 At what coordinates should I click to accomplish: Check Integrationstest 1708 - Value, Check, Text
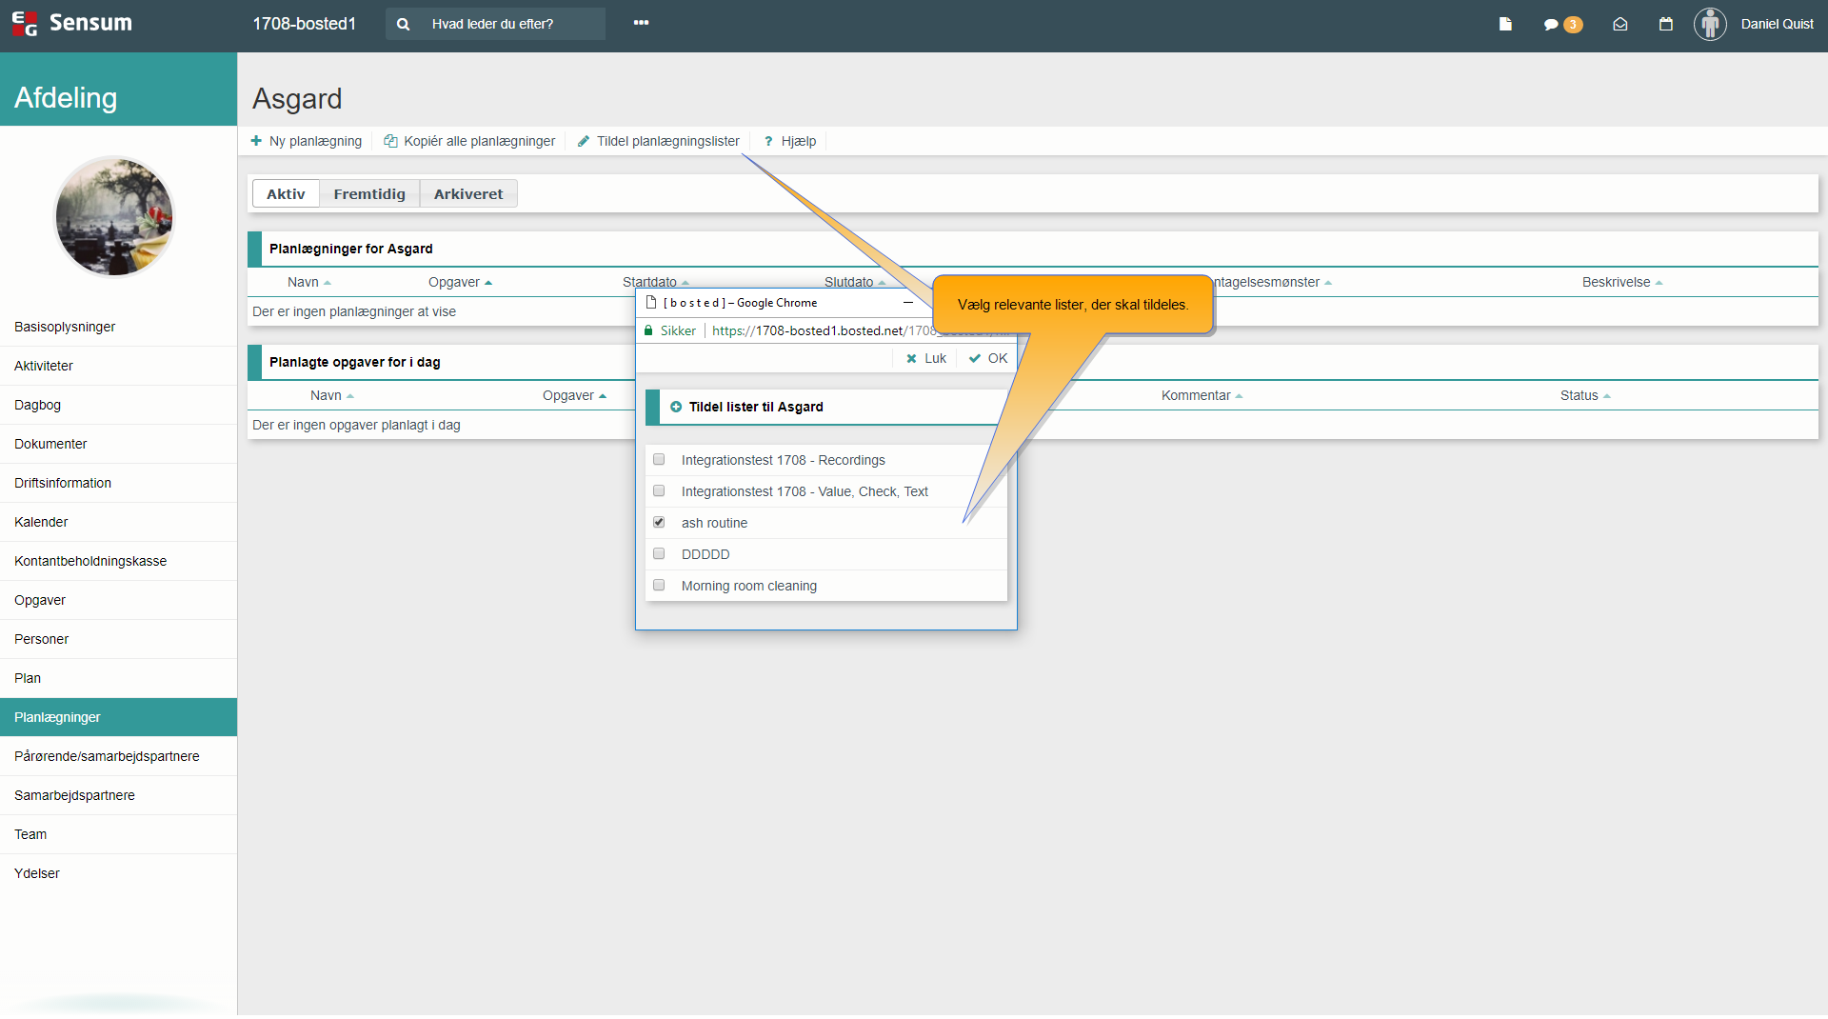pos(659,490)
